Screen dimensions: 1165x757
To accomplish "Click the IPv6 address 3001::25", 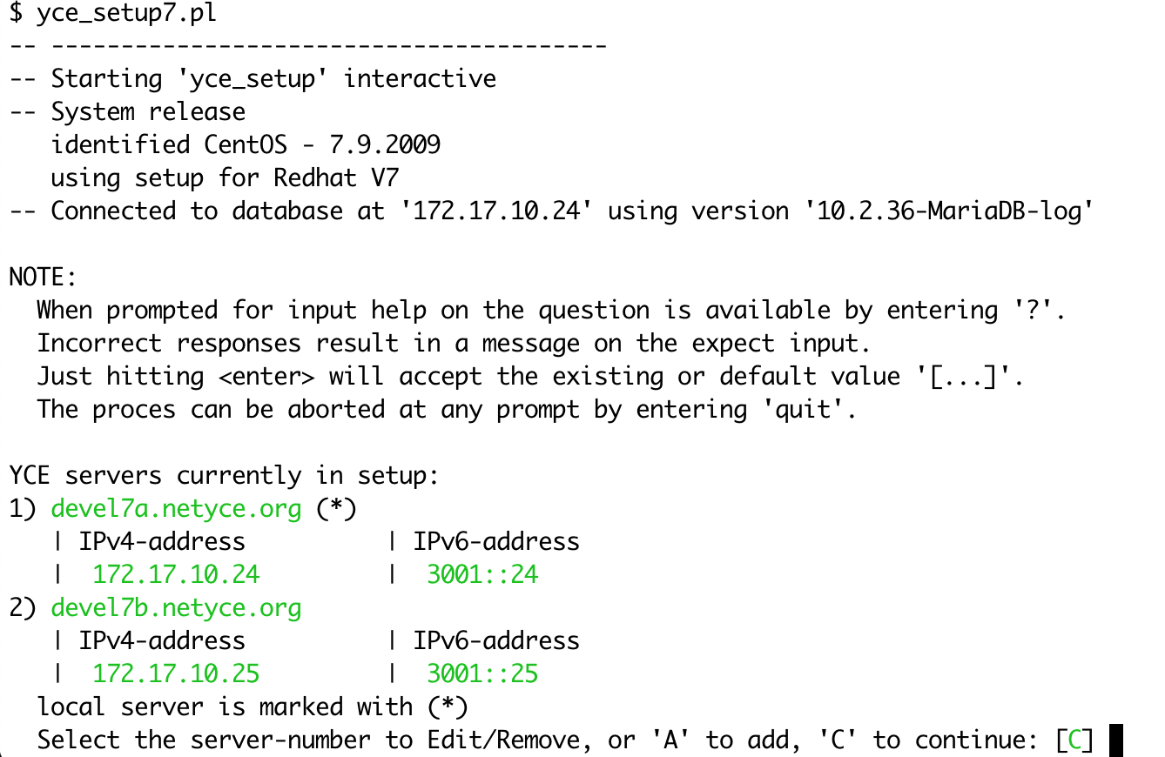I will point(482,673).
